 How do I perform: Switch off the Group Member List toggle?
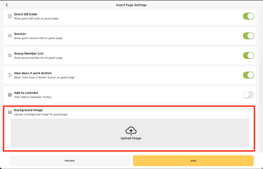[x=248, y=56]
